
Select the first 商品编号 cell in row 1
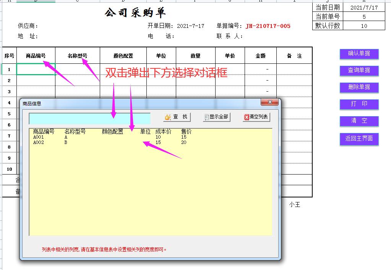pos(36,70)
